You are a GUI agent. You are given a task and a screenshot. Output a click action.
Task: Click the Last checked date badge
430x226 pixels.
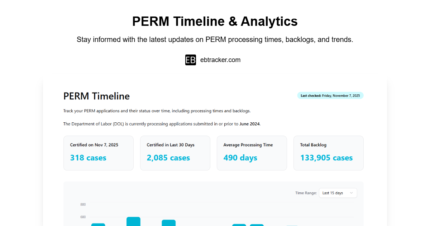(330, 95)
